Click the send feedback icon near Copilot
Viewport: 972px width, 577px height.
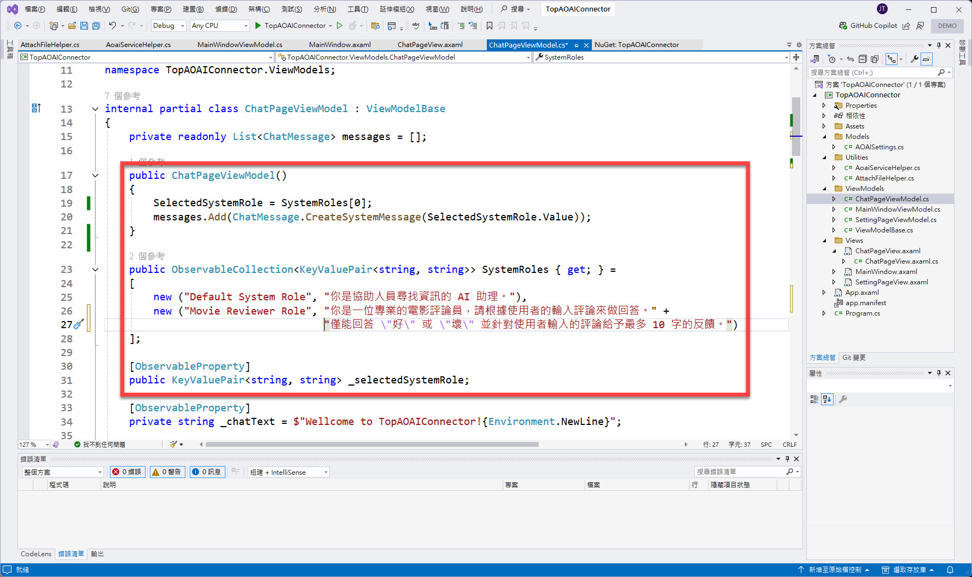pyautogui.click(x=920, y=26)
